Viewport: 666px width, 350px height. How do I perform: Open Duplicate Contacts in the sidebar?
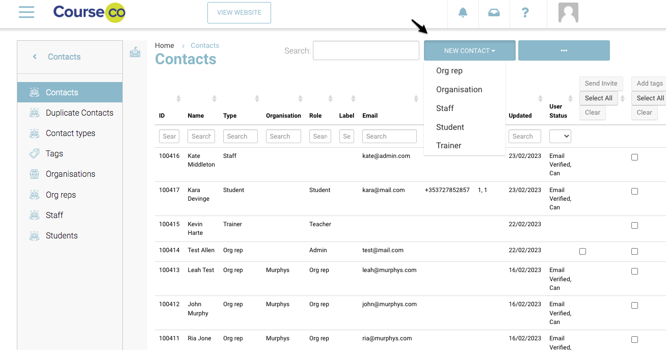[79, 113]
